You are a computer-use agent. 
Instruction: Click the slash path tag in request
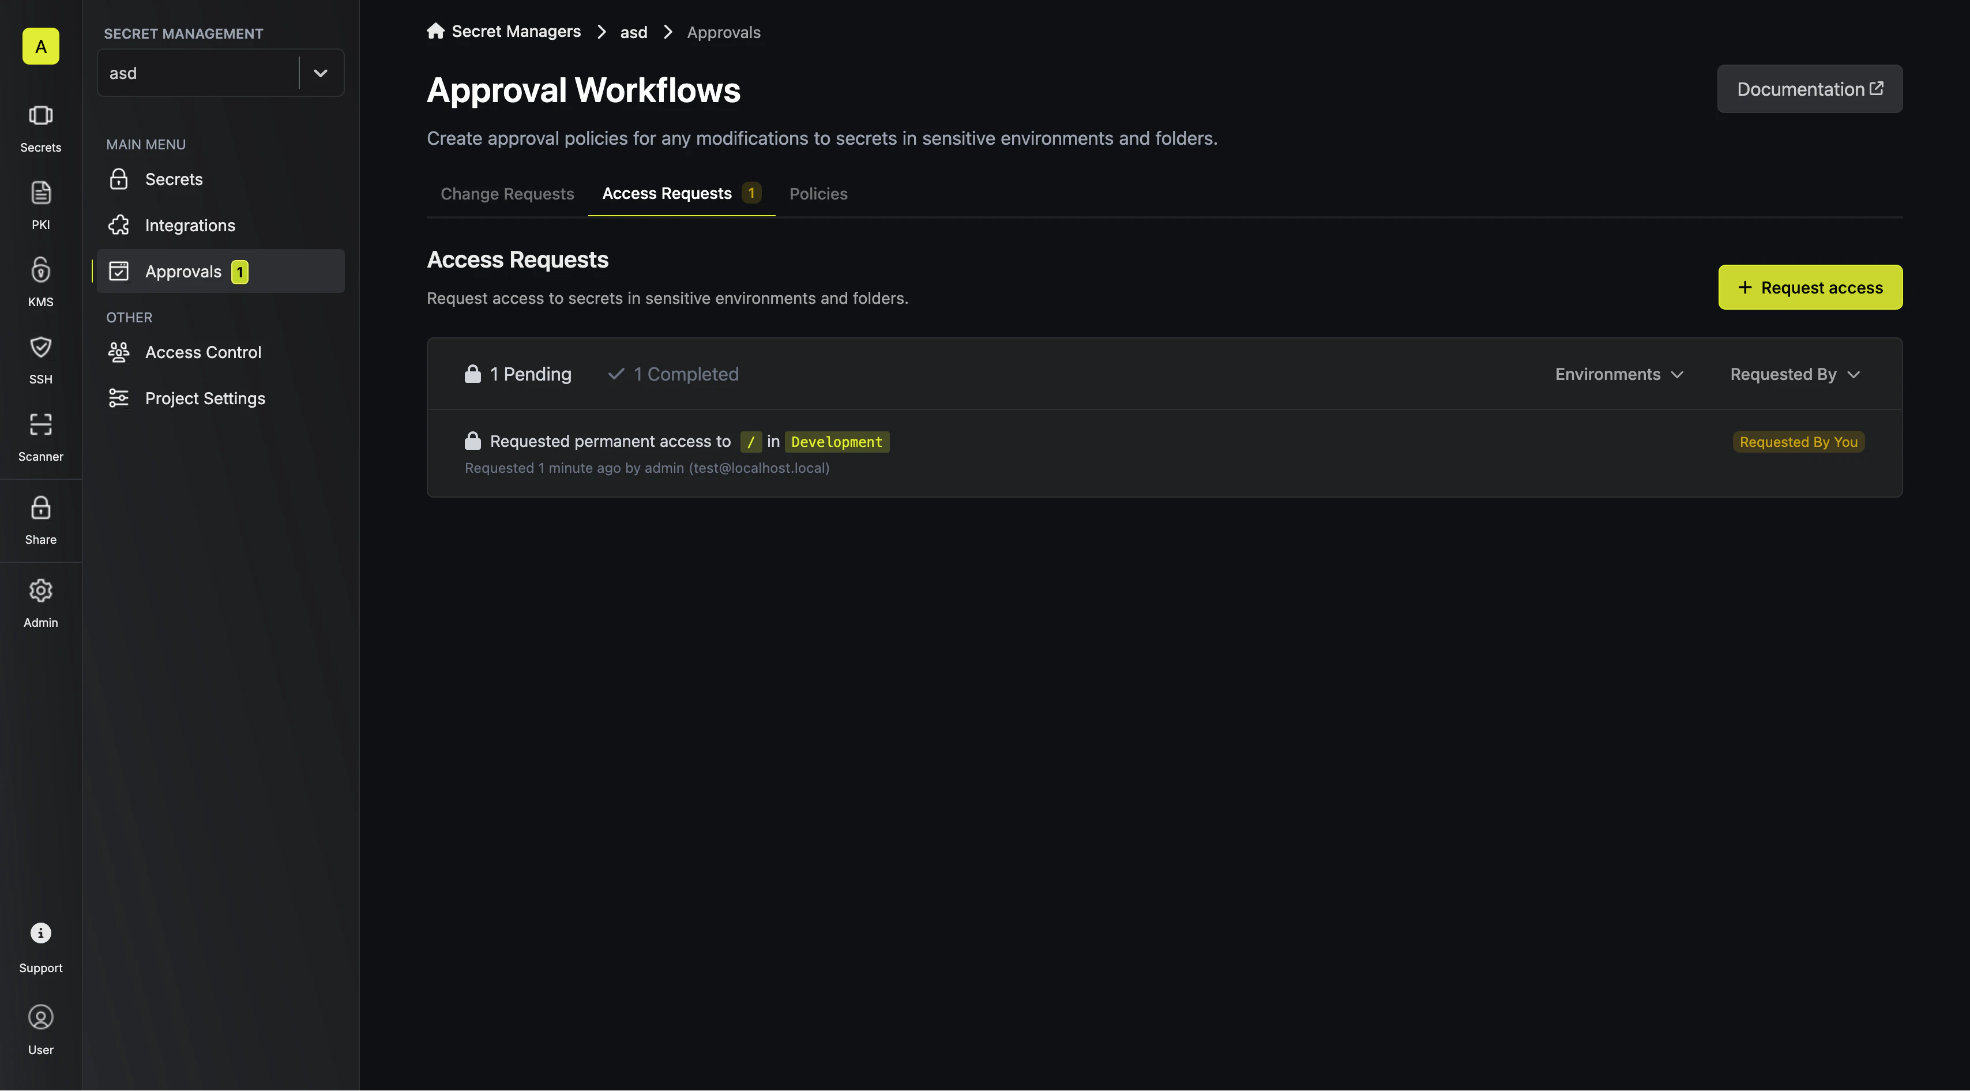click(750, 442)
